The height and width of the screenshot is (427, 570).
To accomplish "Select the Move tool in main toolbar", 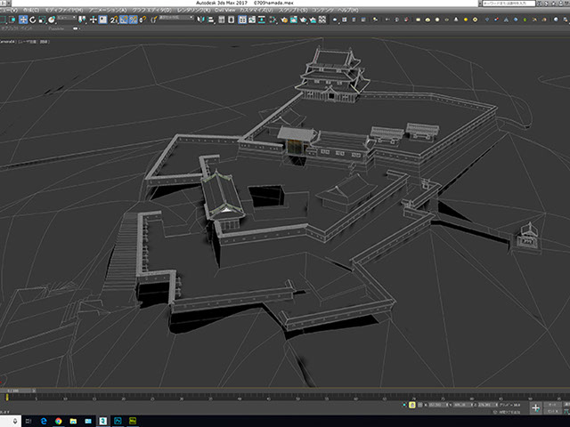I will [x=21, y=19].
